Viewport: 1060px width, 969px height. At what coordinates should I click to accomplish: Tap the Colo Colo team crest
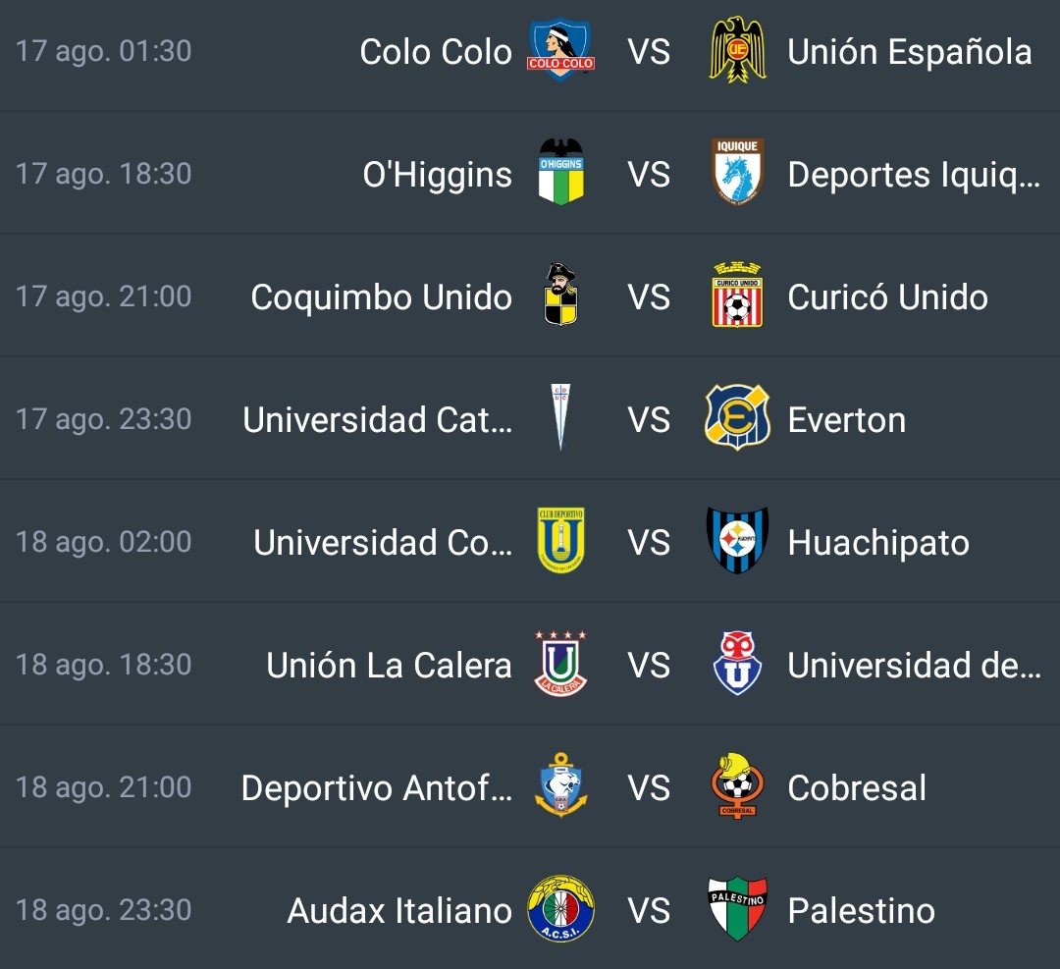560,49
